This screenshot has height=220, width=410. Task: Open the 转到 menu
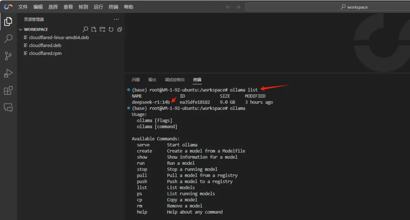click(84, 7)
